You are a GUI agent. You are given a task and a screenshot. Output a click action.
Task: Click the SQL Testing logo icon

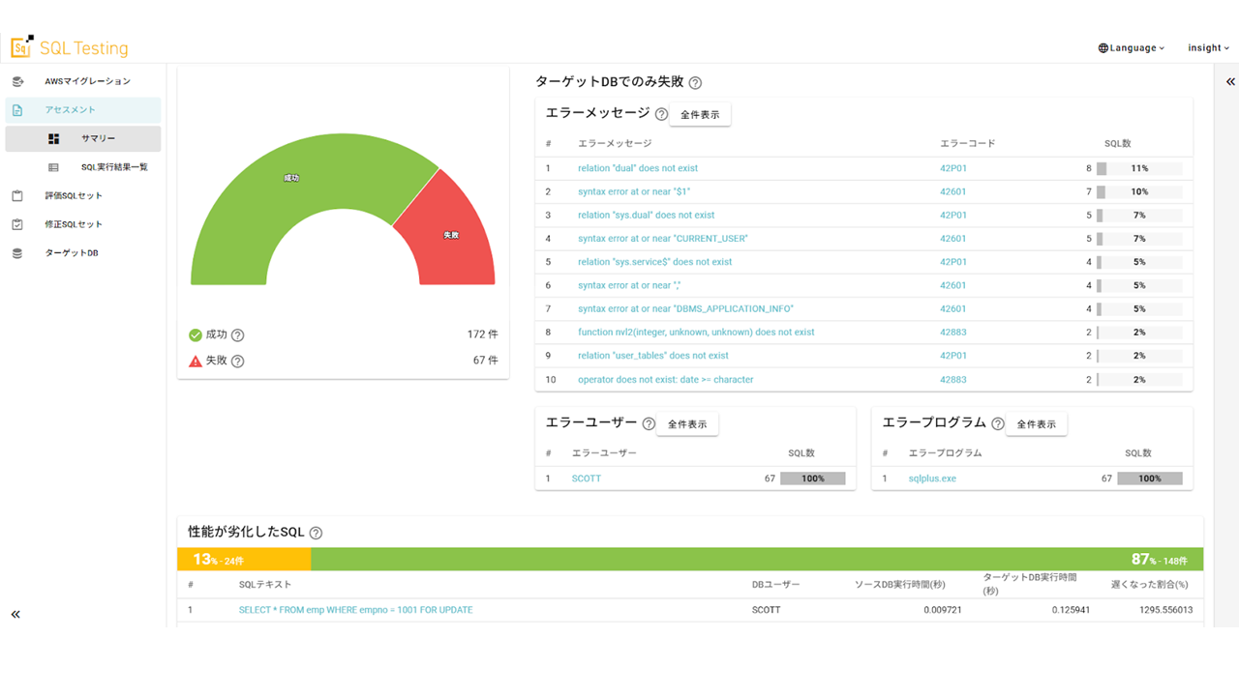(x=21, y=46)
